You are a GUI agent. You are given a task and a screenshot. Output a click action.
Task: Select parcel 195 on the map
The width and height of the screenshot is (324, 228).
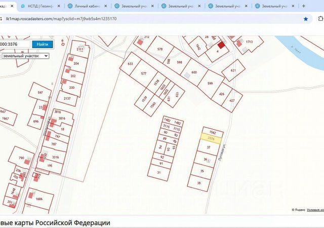(x=50, y=166)
